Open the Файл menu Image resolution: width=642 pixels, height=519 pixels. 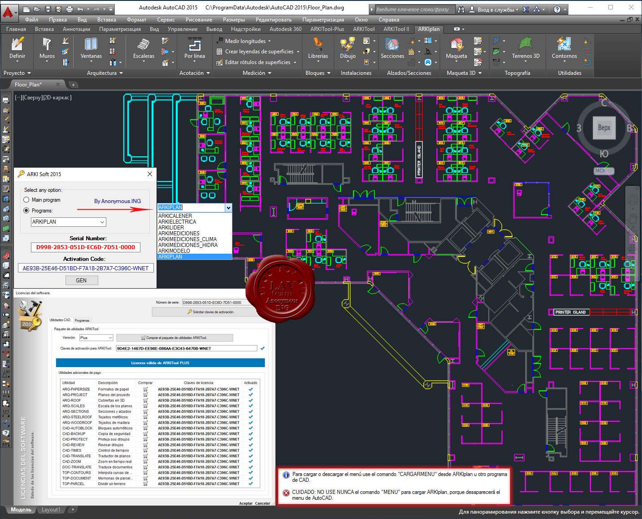pos(31,20)
